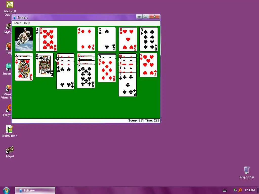The height and width of the screenshot is (194, 259).
Task: Select the queen of hearts card
Action: 24,69
